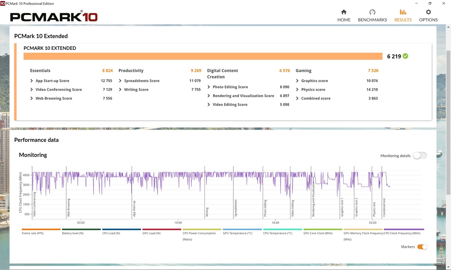451x270 pixels.
Task: Click the green valid score checkmark
Action: pyautogui.click(x=405, y=56)
